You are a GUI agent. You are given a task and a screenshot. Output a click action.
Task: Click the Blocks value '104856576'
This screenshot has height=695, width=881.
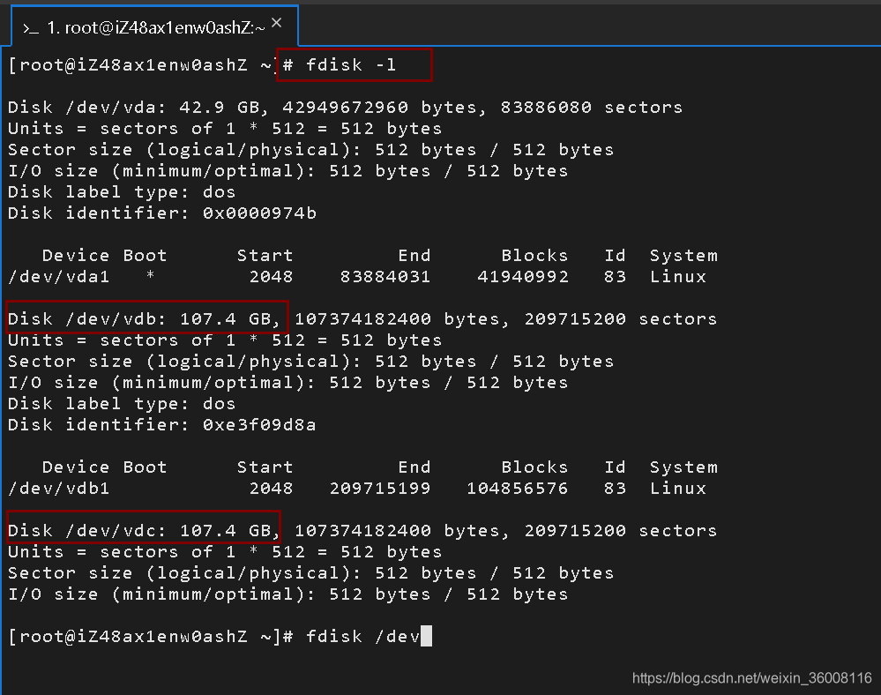(518, 489)
